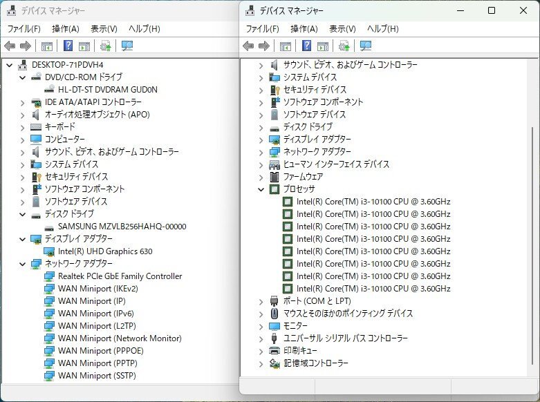Expand オーディオ処理オブジェクト (APO) node

click(x=22, y=115)
